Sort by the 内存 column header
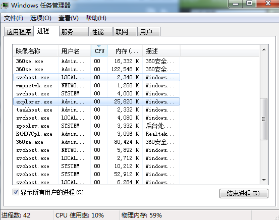 [x=125, y=51]
